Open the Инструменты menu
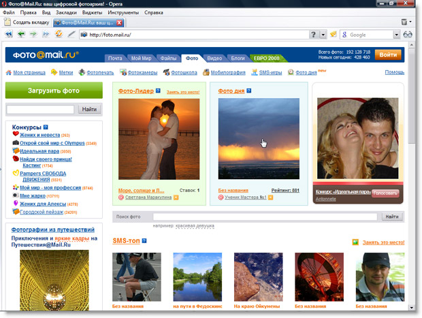Image resolution: width=422 pixels, height=318 pixels. [123, 12]
